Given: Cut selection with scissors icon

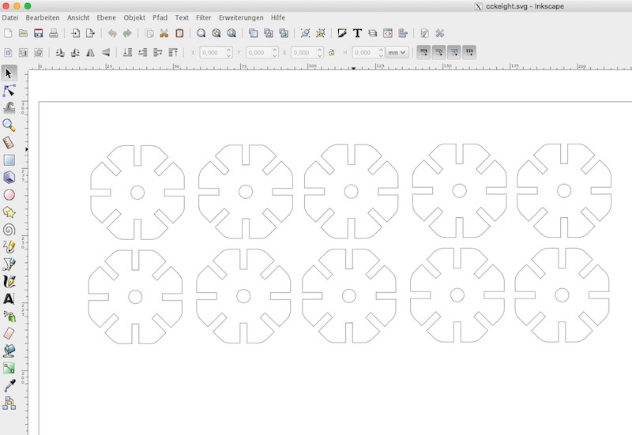Looking at the screenshot, I should pyautogui.click(x=164, y=33).
